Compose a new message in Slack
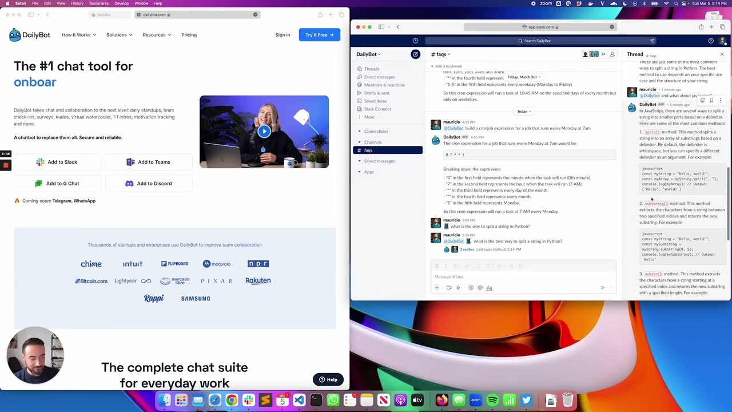Viewport: 732px width, 412px height. pyautogui.click(x=415, y=54)
